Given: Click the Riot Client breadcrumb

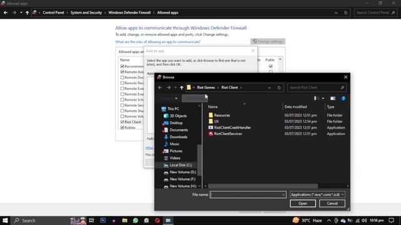Looking at the screenshot, I should 229,87.
